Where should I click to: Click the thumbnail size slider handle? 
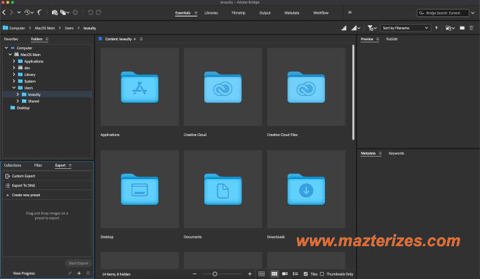pos(215,274)
